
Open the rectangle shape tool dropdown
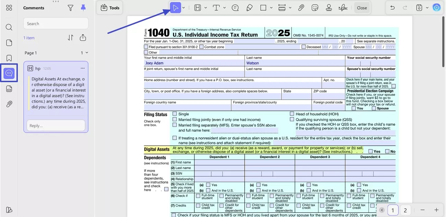(x=271, y=8)
